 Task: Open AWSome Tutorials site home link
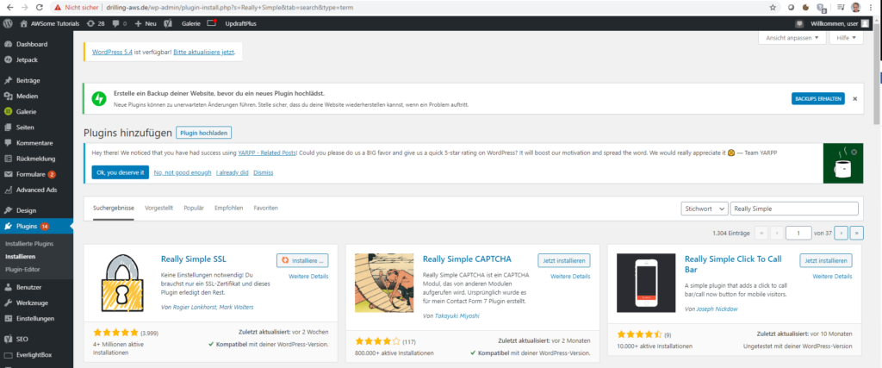click(x=49, y=24)
